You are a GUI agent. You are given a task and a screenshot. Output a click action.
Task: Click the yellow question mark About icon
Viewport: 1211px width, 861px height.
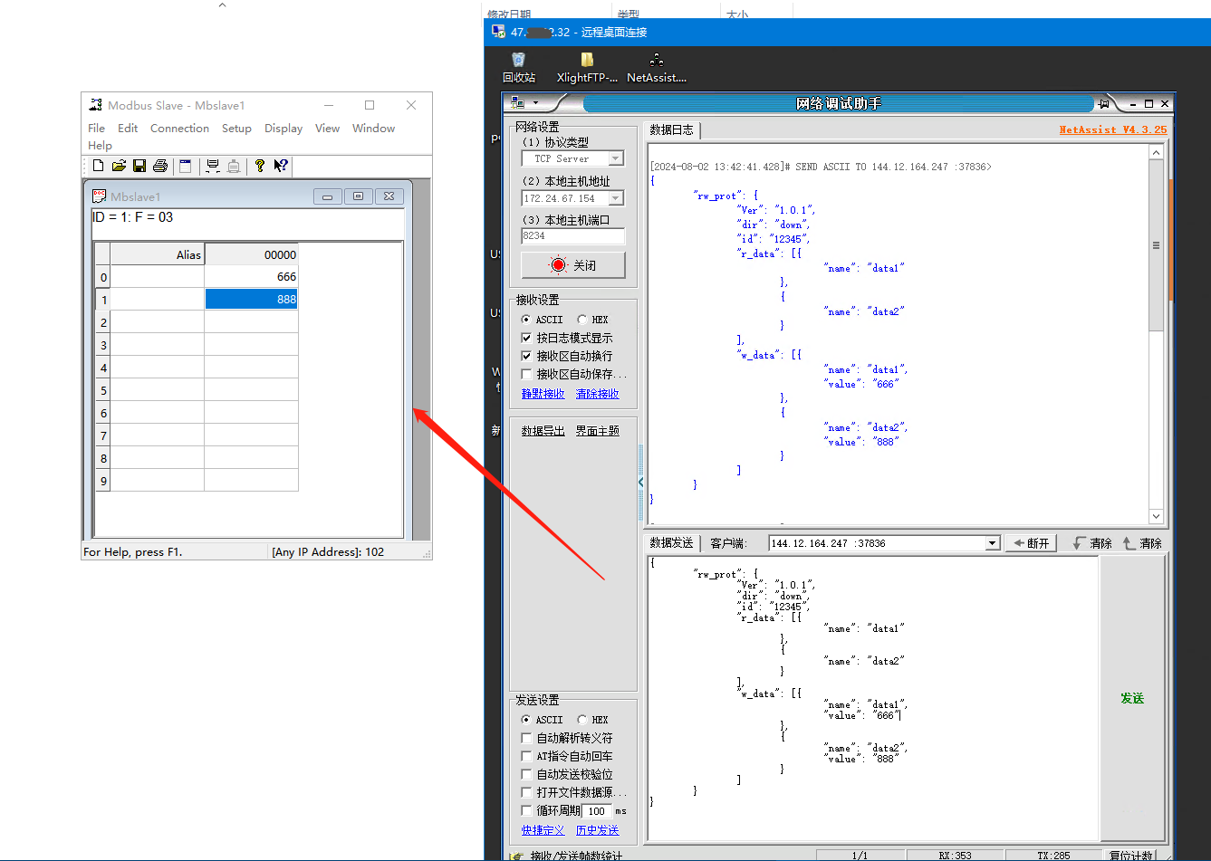pos(260,166)
